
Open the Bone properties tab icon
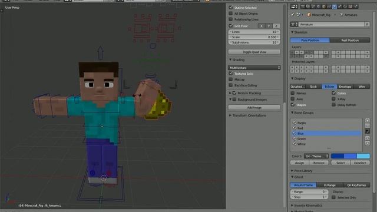(340, 6)
